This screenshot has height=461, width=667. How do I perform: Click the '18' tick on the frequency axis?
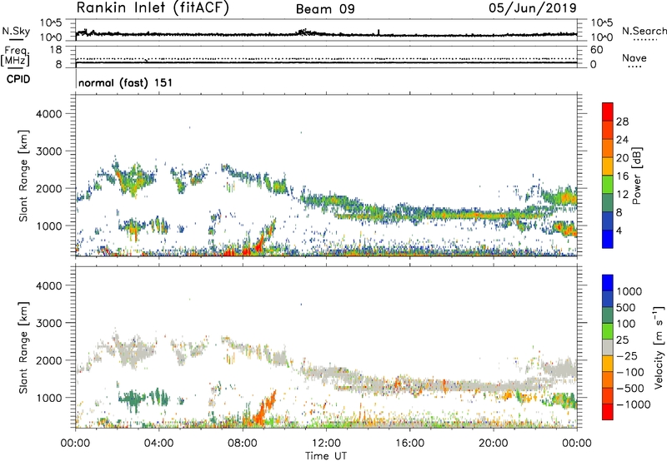56,50
